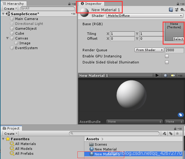Click the Main Camera cube icon
The width and height of the screenshot is (185, 159).
point(12,19)
